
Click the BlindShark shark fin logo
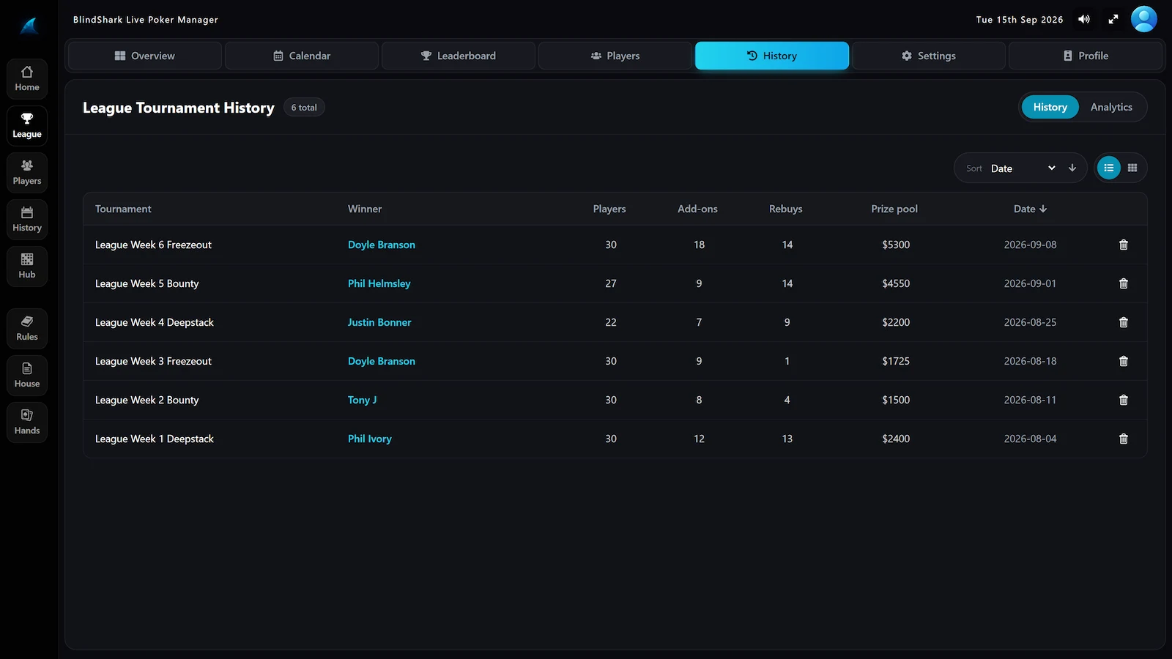coord(29,26)
